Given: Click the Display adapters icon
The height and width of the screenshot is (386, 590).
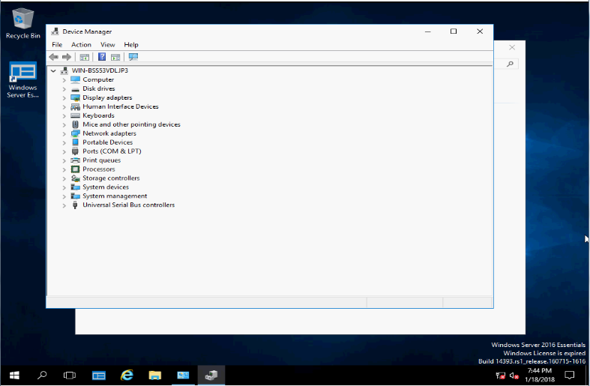Looking at the screenshot, I should (75, 98).
